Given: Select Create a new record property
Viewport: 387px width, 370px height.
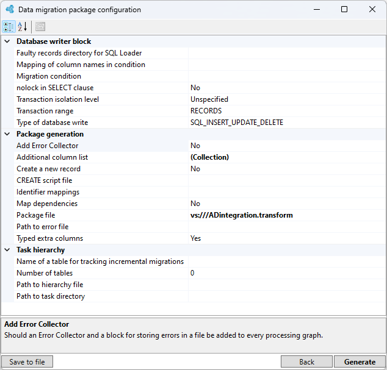Looking at the screenshot, I should click(101, 169).
